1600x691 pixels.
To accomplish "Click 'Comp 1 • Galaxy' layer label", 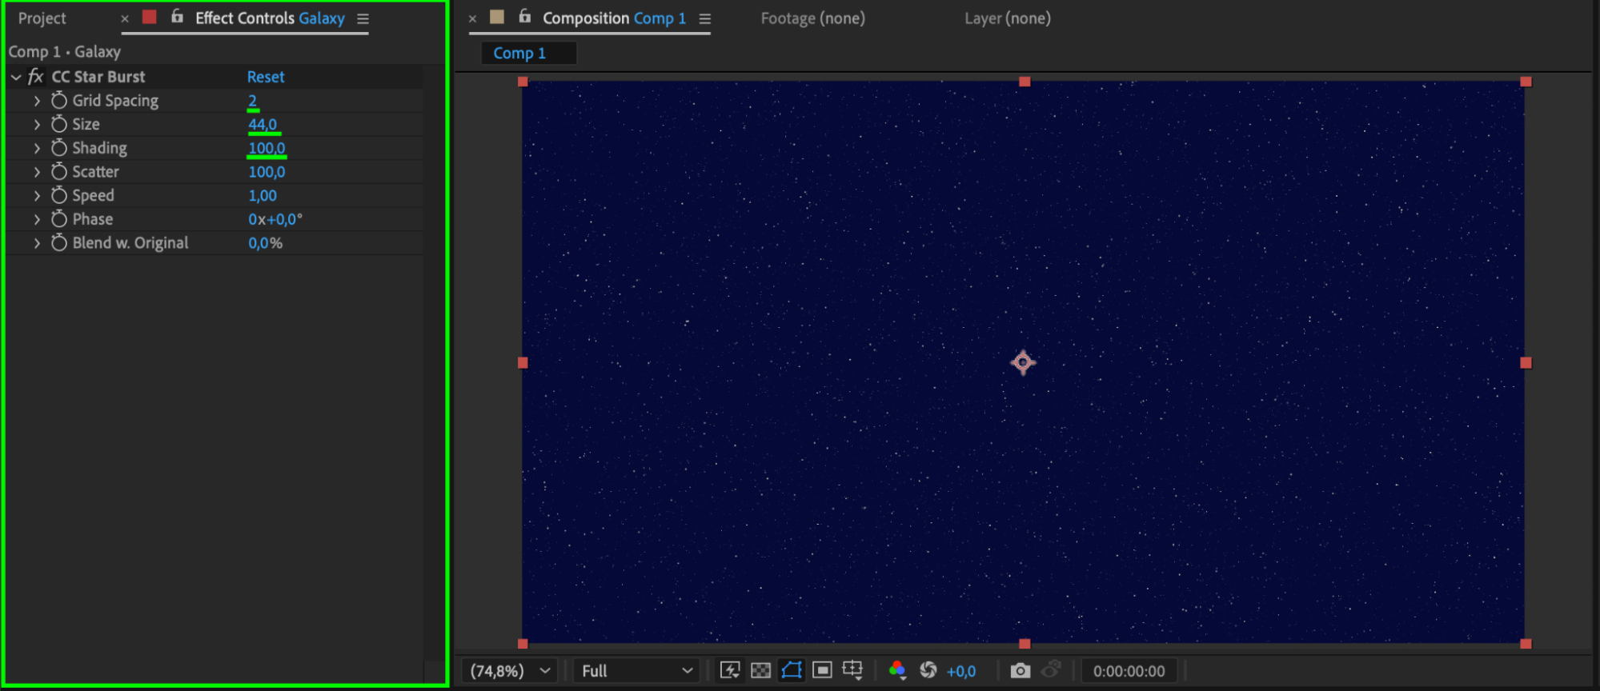I will pos(65,52).
